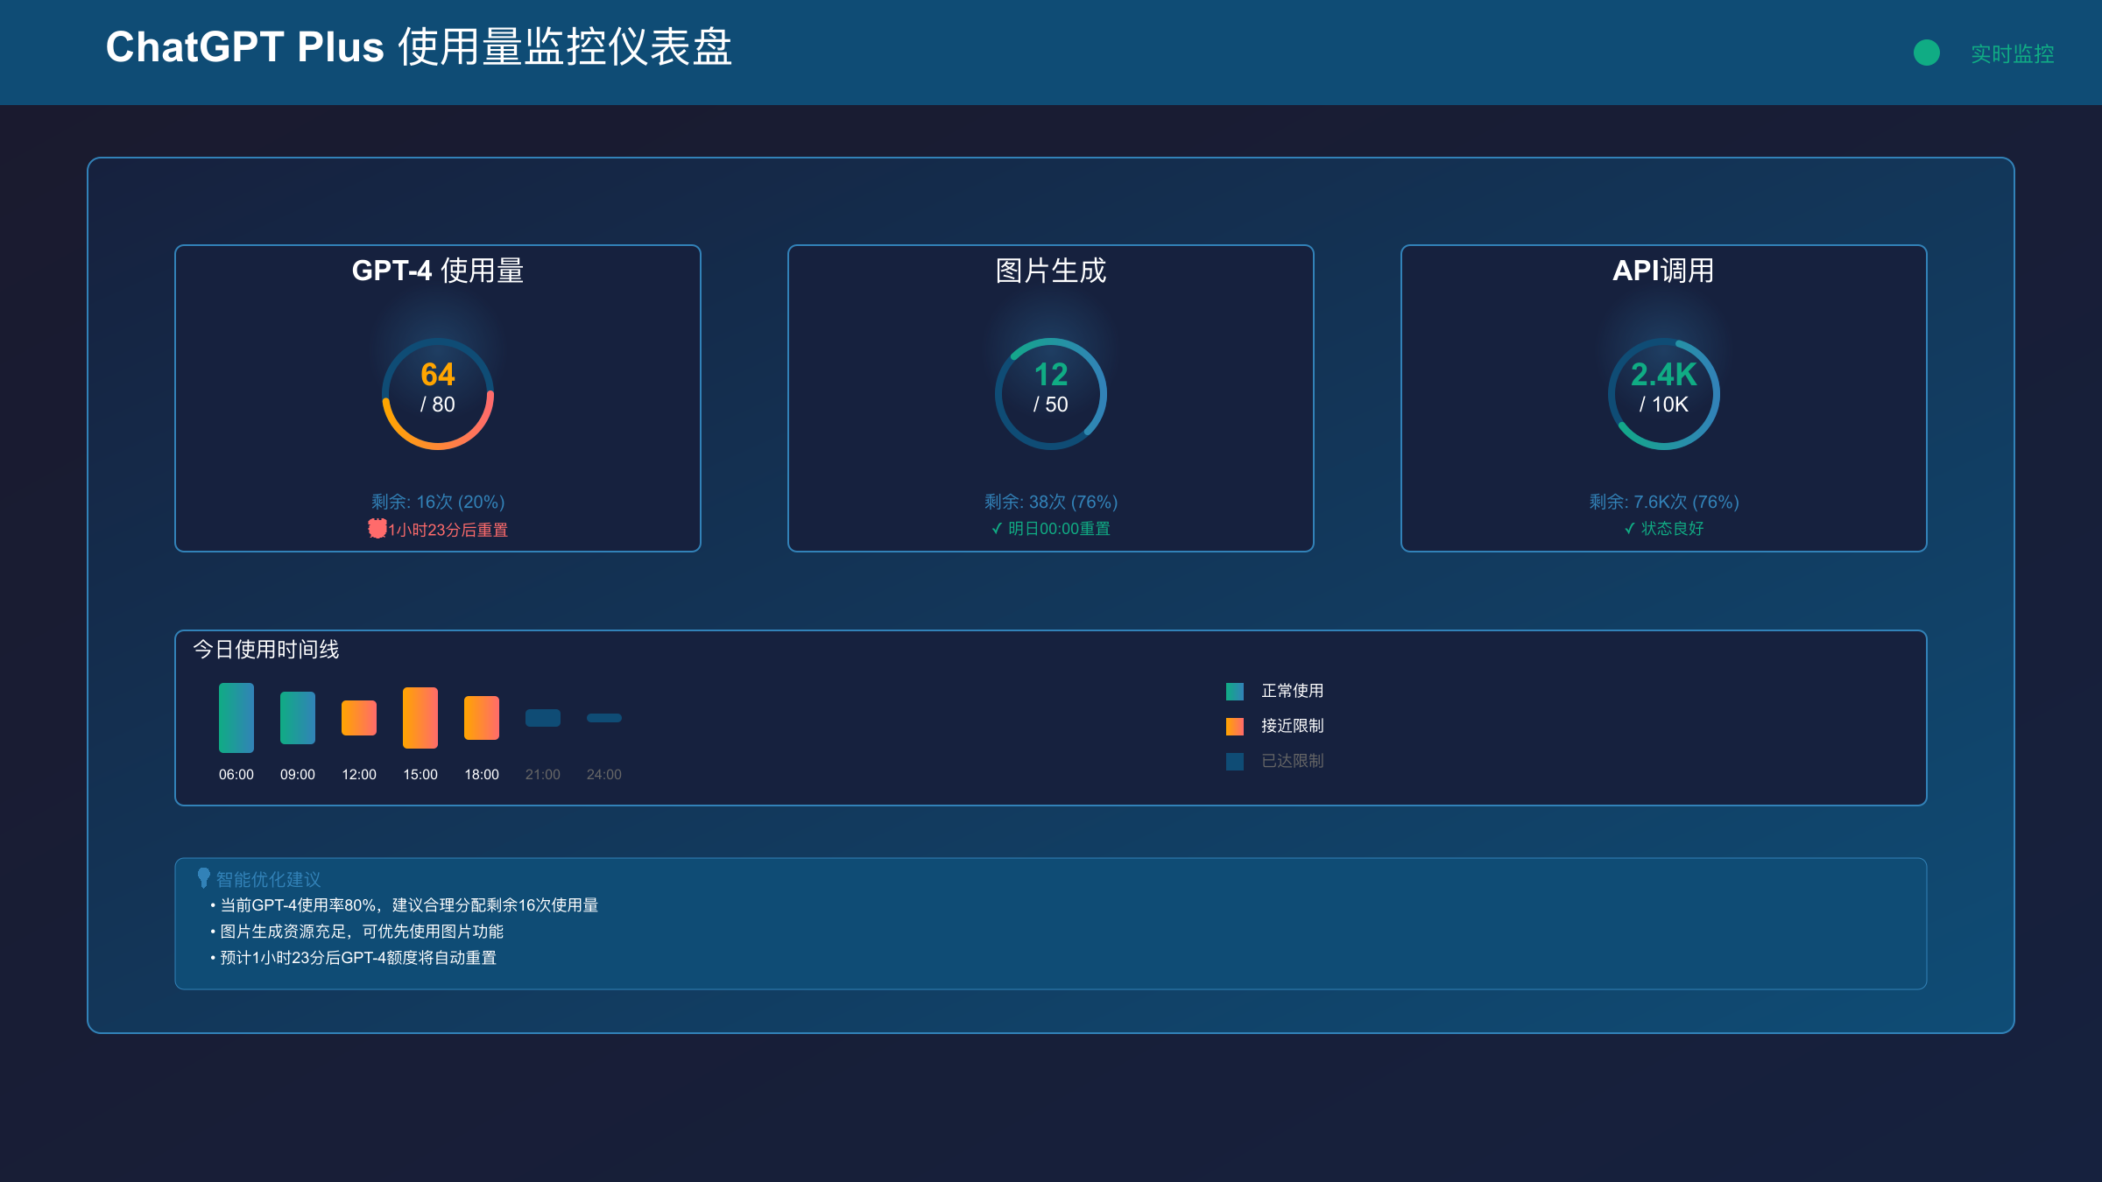The width and height of the screenshot is (2102, 1182).
Task: Click the 明日00:00重置 status text
Action: click(x=1059, y=529)
